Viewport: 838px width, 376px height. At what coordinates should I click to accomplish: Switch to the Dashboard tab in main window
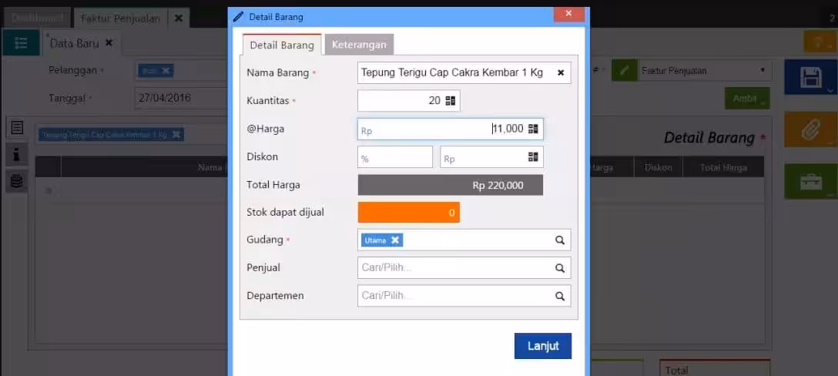38,18
